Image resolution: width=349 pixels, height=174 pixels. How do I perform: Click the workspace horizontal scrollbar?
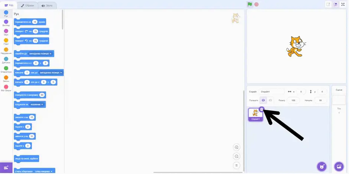(198, 172)
